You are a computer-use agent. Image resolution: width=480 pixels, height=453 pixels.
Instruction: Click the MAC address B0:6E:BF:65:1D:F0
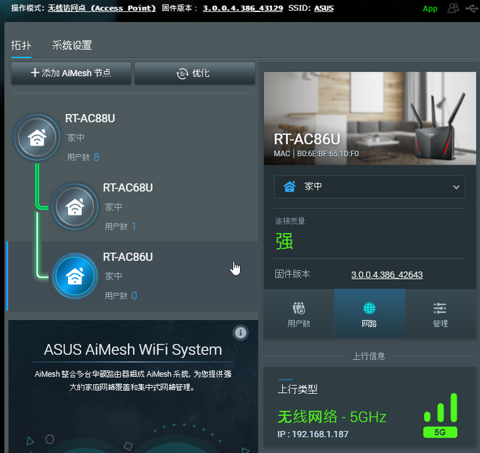click(x=328, y=153)
